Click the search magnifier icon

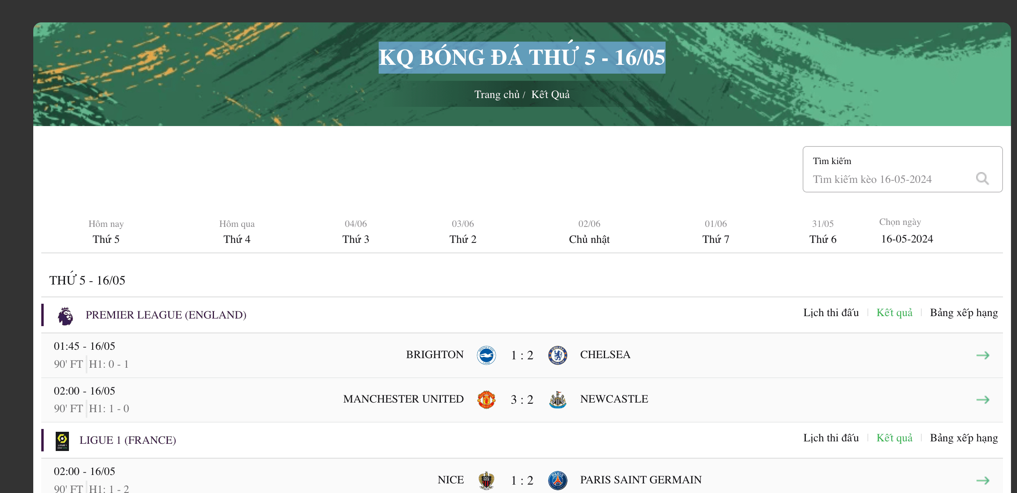point(982,178)
